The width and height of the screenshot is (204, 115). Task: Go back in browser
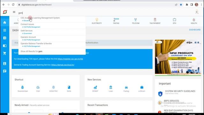pos(4,5)
